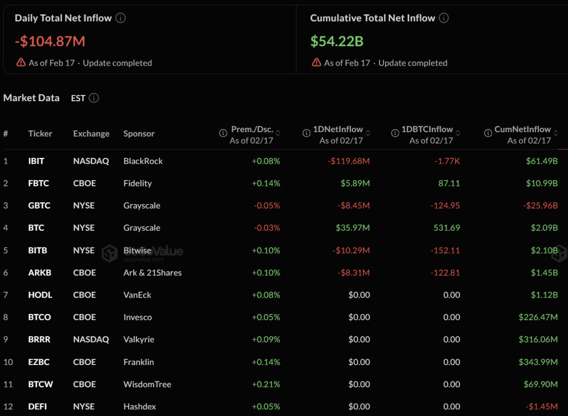Sort the table by Prem./Dsc.

[279, 132]
